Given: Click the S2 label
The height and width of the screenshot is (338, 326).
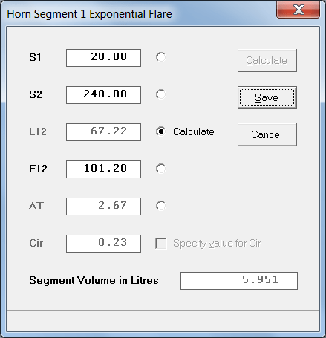Looking at the screenshot, I should point(36,94).
